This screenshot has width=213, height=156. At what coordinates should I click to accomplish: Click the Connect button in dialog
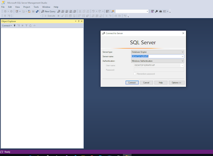pos(132,83)
